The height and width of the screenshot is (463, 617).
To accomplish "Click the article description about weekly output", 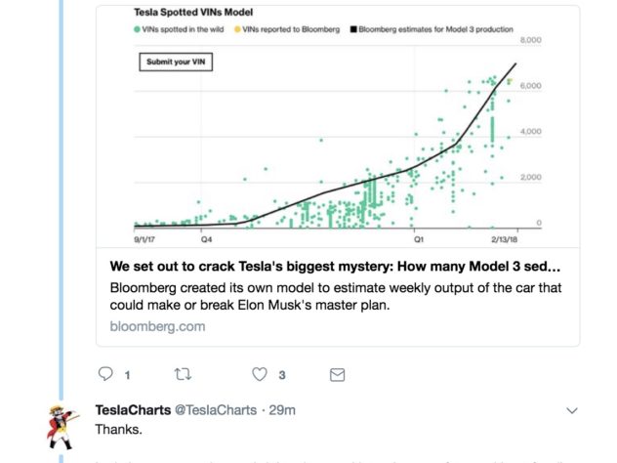I will [336, 297].
